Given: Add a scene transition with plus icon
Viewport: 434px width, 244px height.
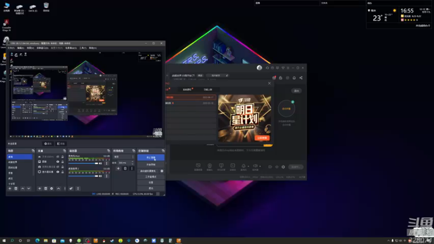Looking at the screenshot, I should (118, 168).
